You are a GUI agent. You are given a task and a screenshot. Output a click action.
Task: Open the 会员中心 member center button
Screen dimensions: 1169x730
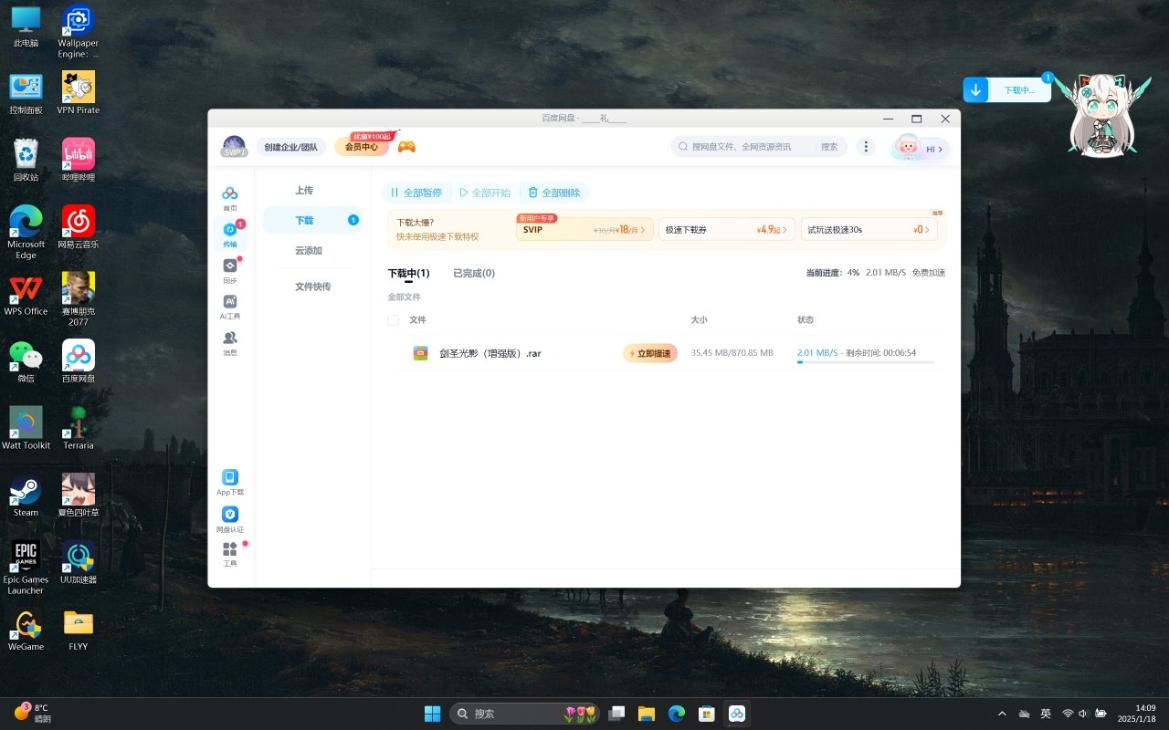(x=362, y=147)
